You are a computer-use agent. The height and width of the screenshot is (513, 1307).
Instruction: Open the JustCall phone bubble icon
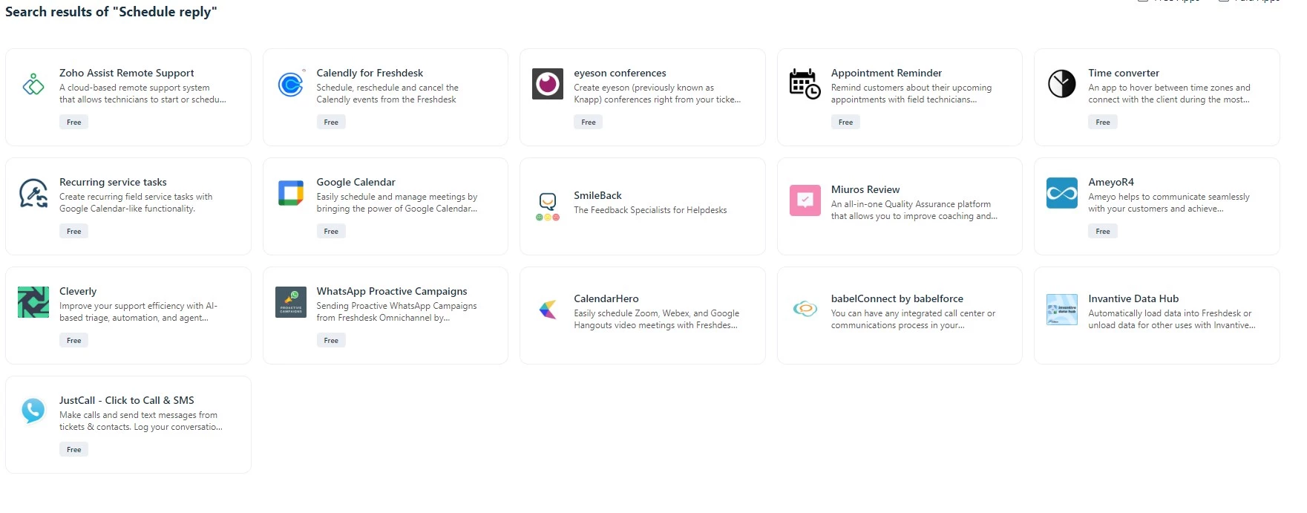[x=33, y=410]
